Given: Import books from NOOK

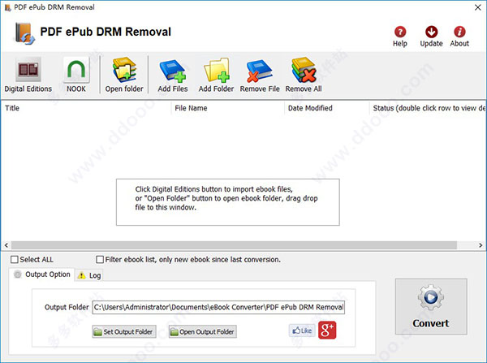Looking at the screenshot, I should [x=76, y=75].
